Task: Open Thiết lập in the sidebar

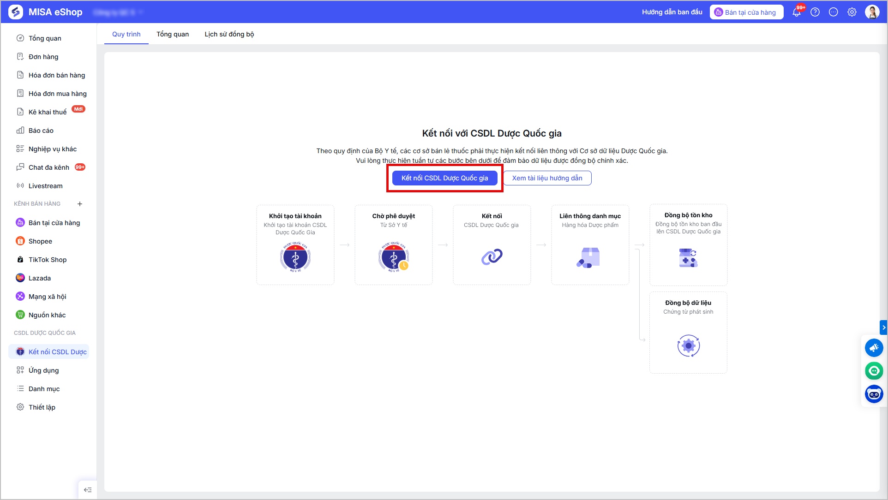Action: point(48,407)
